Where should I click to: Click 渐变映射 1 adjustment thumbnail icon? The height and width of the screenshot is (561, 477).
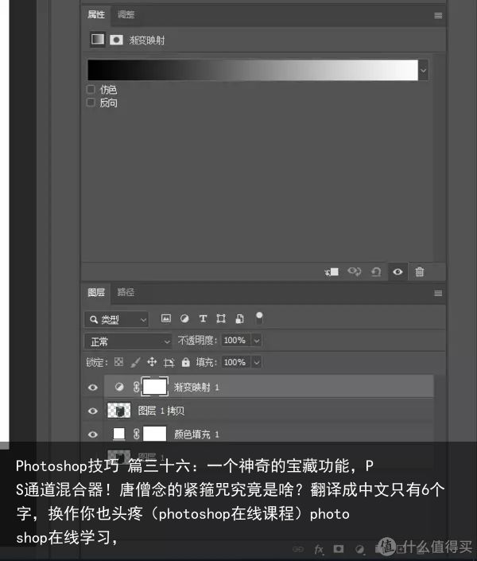pyautogui.click(x=119, y=387)
